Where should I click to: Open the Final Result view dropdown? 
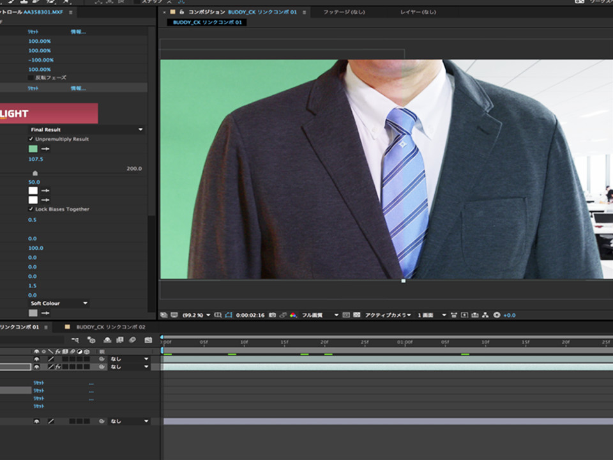pos(87,130)
